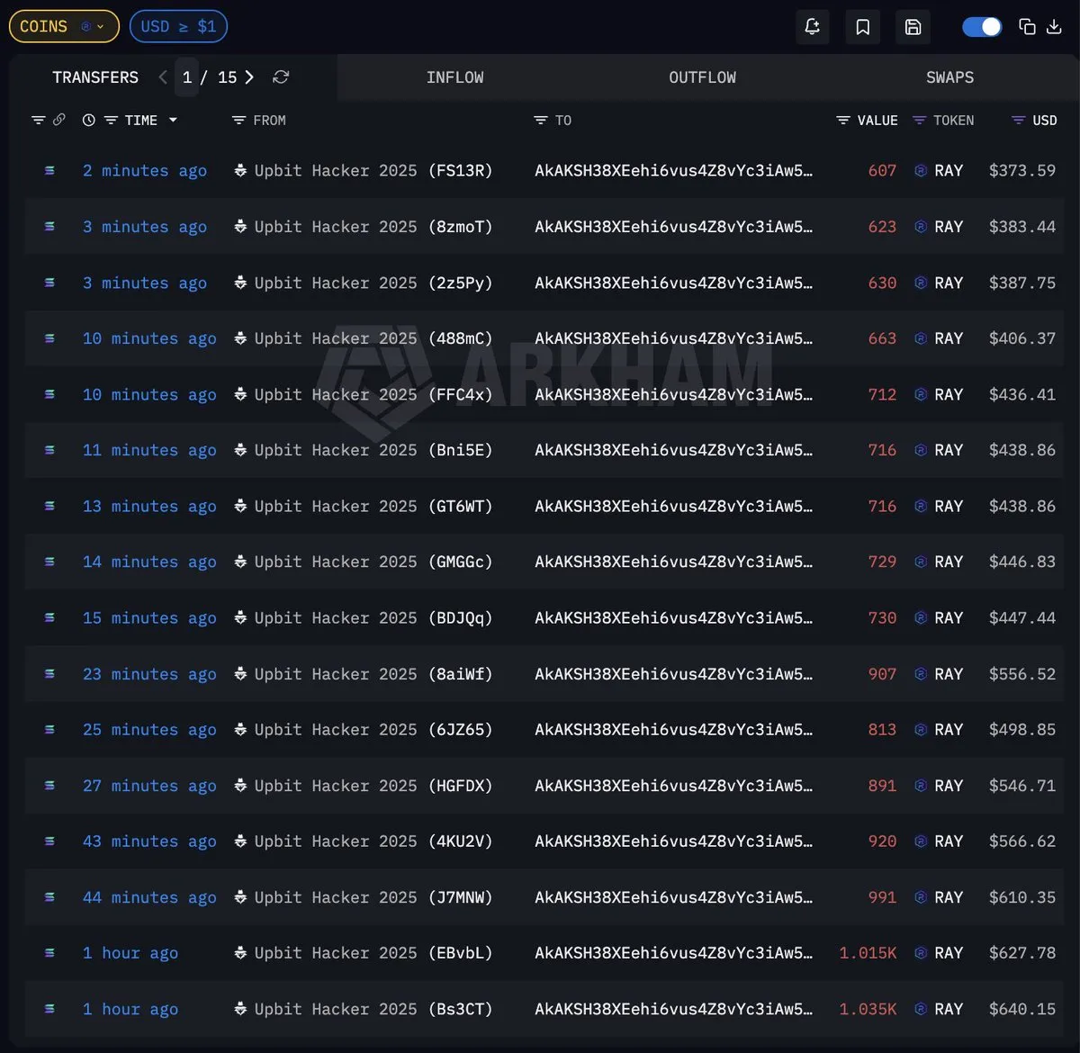
Task: Click the bookmark icon
Action: pos(862,27)
